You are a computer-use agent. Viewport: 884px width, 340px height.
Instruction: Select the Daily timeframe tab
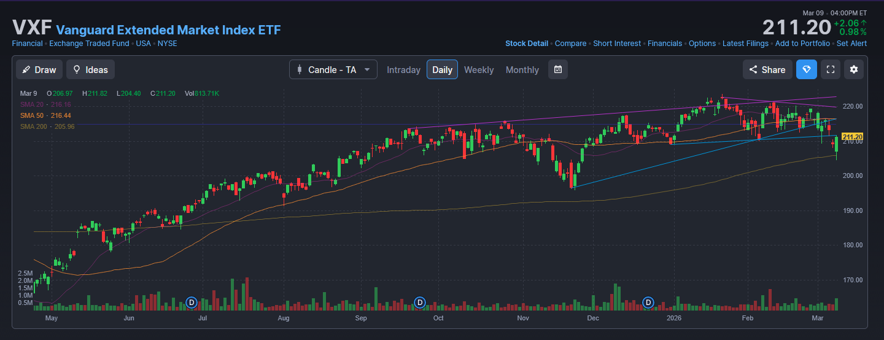point(442,69)
